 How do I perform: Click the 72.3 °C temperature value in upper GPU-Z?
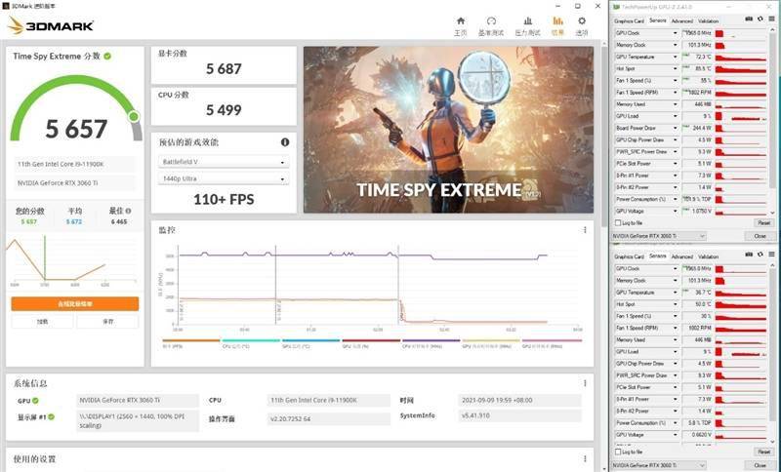[x=703, y=57]
